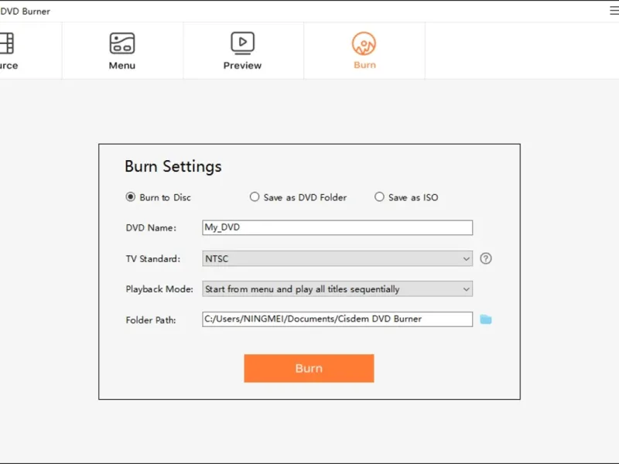Screen dimensions: 619x464
Task: Click the DVD Name label
Action: (x=151, y=228)
